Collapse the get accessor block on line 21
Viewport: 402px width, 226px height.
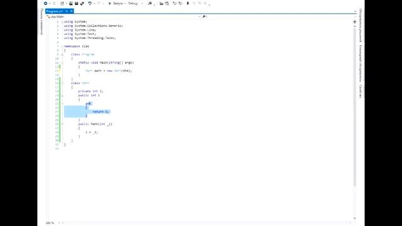click(62, 104)
